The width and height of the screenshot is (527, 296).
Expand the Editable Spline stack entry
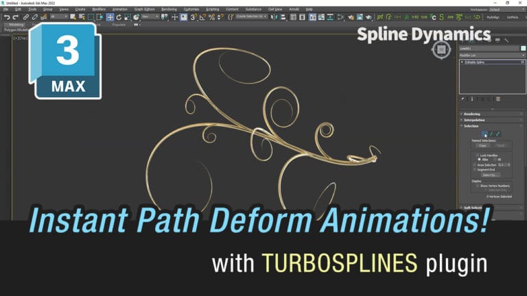click(462, 62)
